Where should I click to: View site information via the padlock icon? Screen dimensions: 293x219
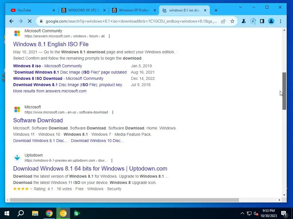[41, 21]
